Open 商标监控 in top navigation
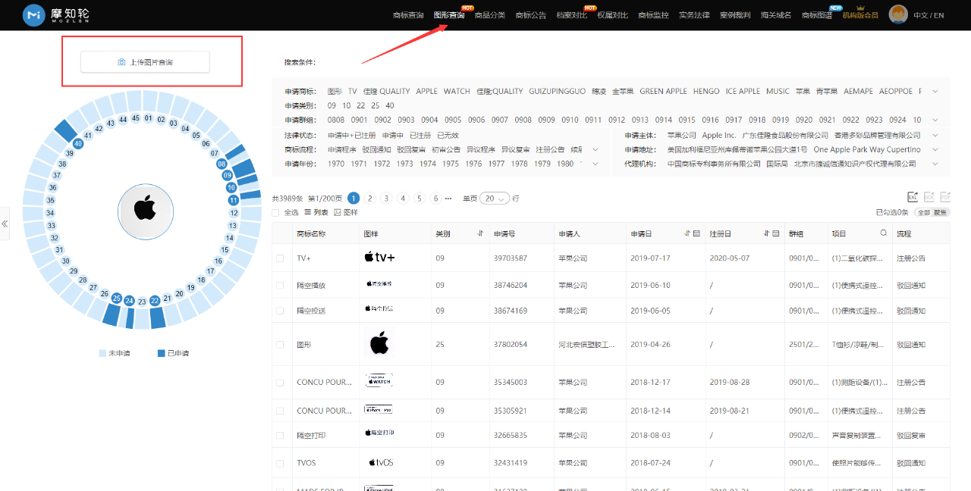Image resolution: width=971 pixels, height=491 pixels. [653, 15]
